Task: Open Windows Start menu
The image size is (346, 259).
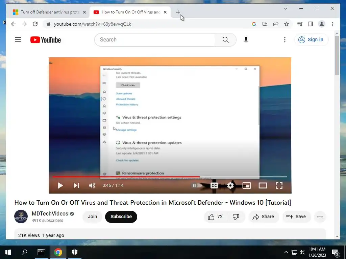Action: coord(8,252)
